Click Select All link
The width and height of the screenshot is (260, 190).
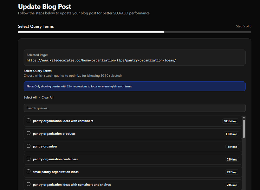coord(30,98)
